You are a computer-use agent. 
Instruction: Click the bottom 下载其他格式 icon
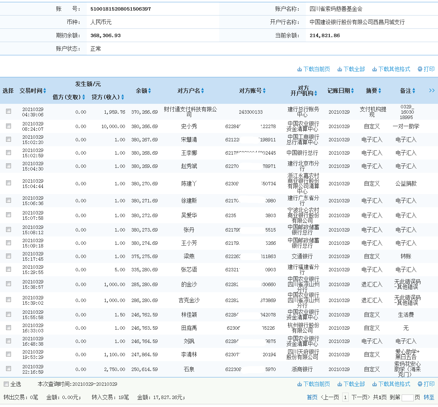[374, 384]
